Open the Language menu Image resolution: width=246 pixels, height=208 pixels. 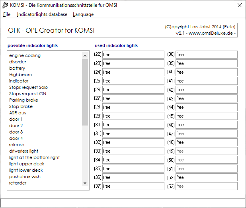83,14
